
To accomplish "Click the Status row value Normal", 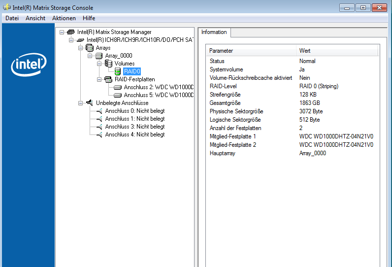I will (307, 61).
